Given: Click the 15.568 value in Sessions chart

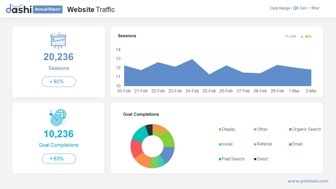Looking at the screenshot, I should (290, 36).
